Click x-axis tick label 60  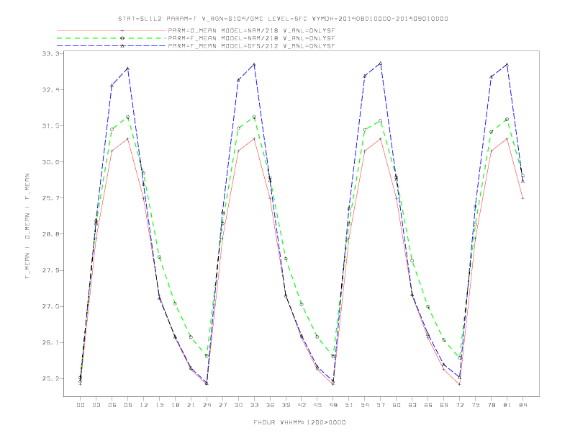pos(397,405)
